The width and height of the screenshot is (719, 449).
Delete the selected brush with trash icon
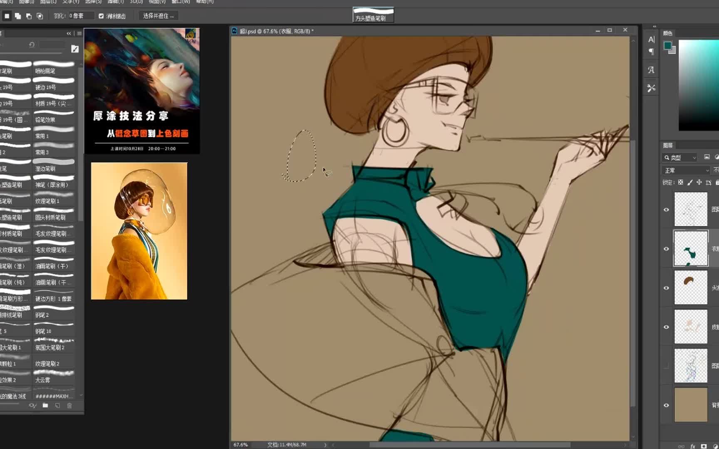(69, 405)
